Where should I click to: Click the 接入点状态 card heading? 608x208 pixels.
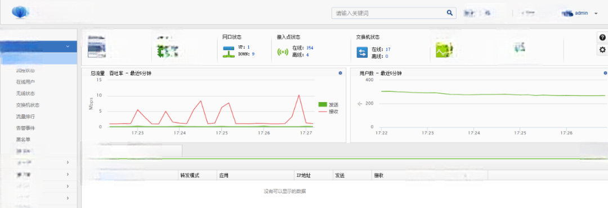click(x=288, y=37)
